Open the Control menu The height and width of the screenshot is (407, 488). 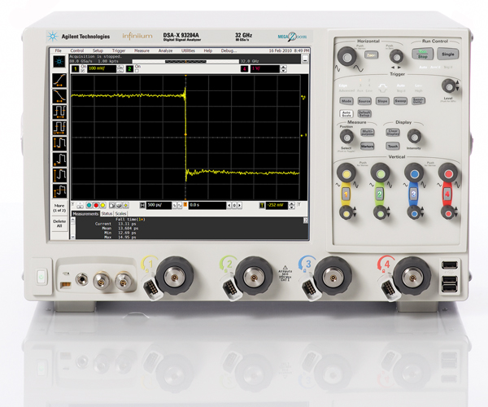click(77, 50)
